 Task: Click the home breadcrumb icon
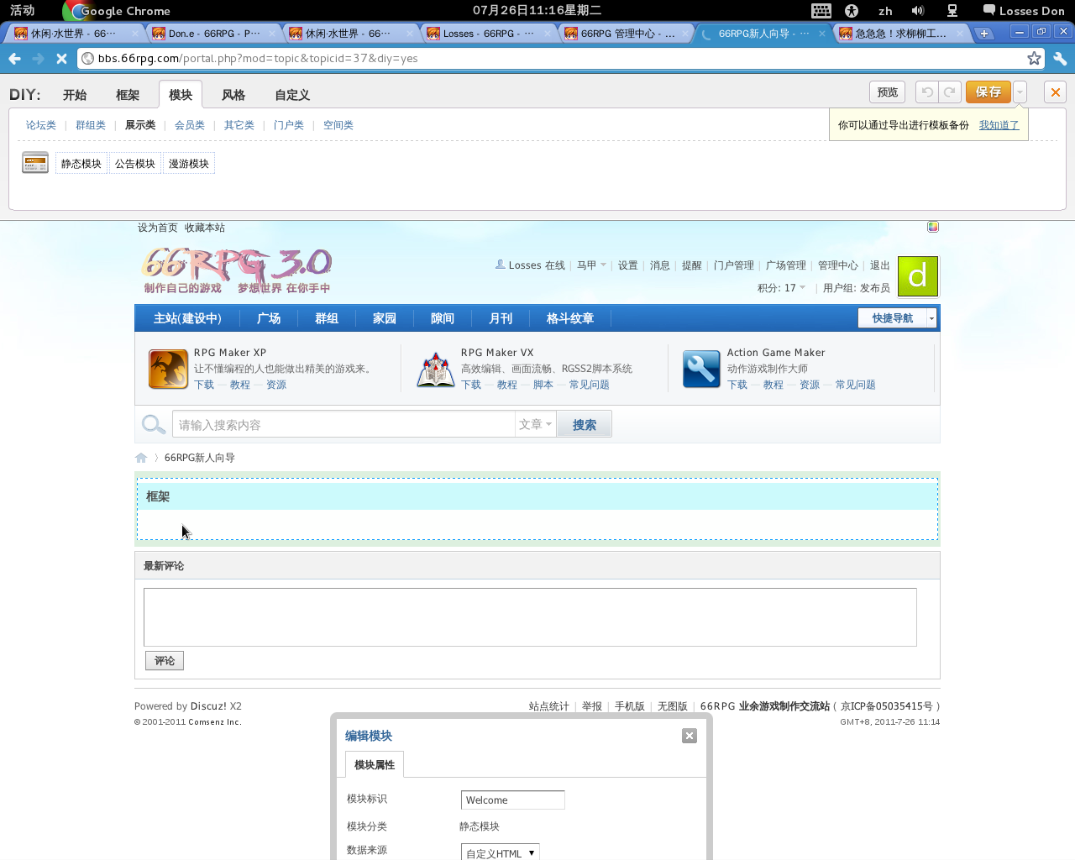click(x=141, y=458)
